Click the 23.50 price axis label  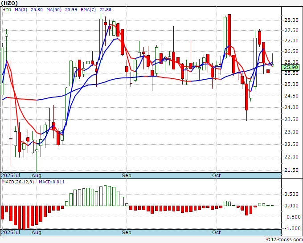[x=291, y=119]
